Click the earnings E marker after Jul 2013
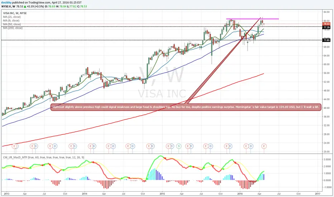The image size is (334, 197). 50,146
